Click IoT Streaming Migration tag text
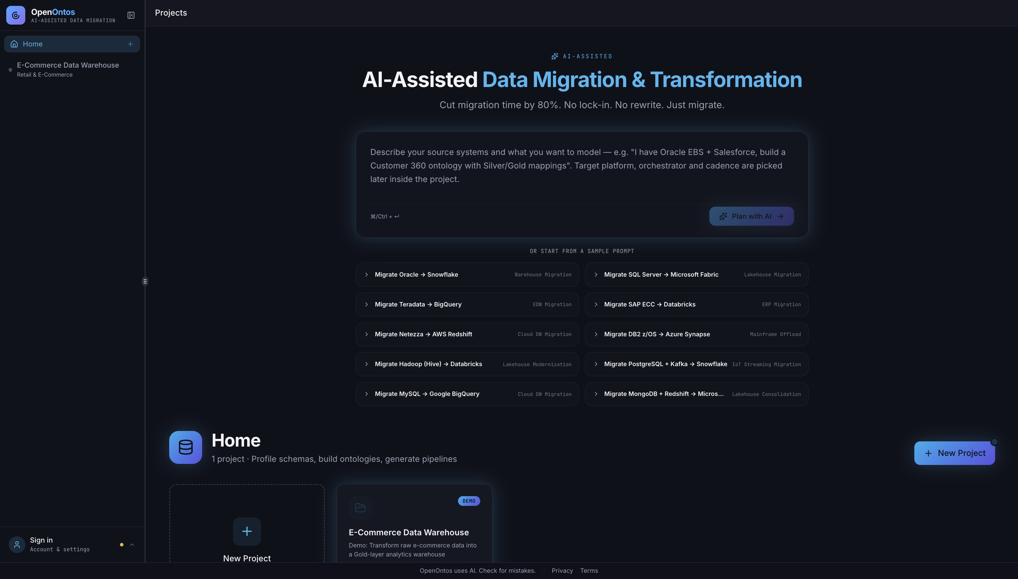Screen dimensions: 1018x579 (x=766, y=365)
